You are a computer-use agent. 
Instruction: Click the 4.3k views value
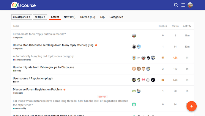(175, 58)
